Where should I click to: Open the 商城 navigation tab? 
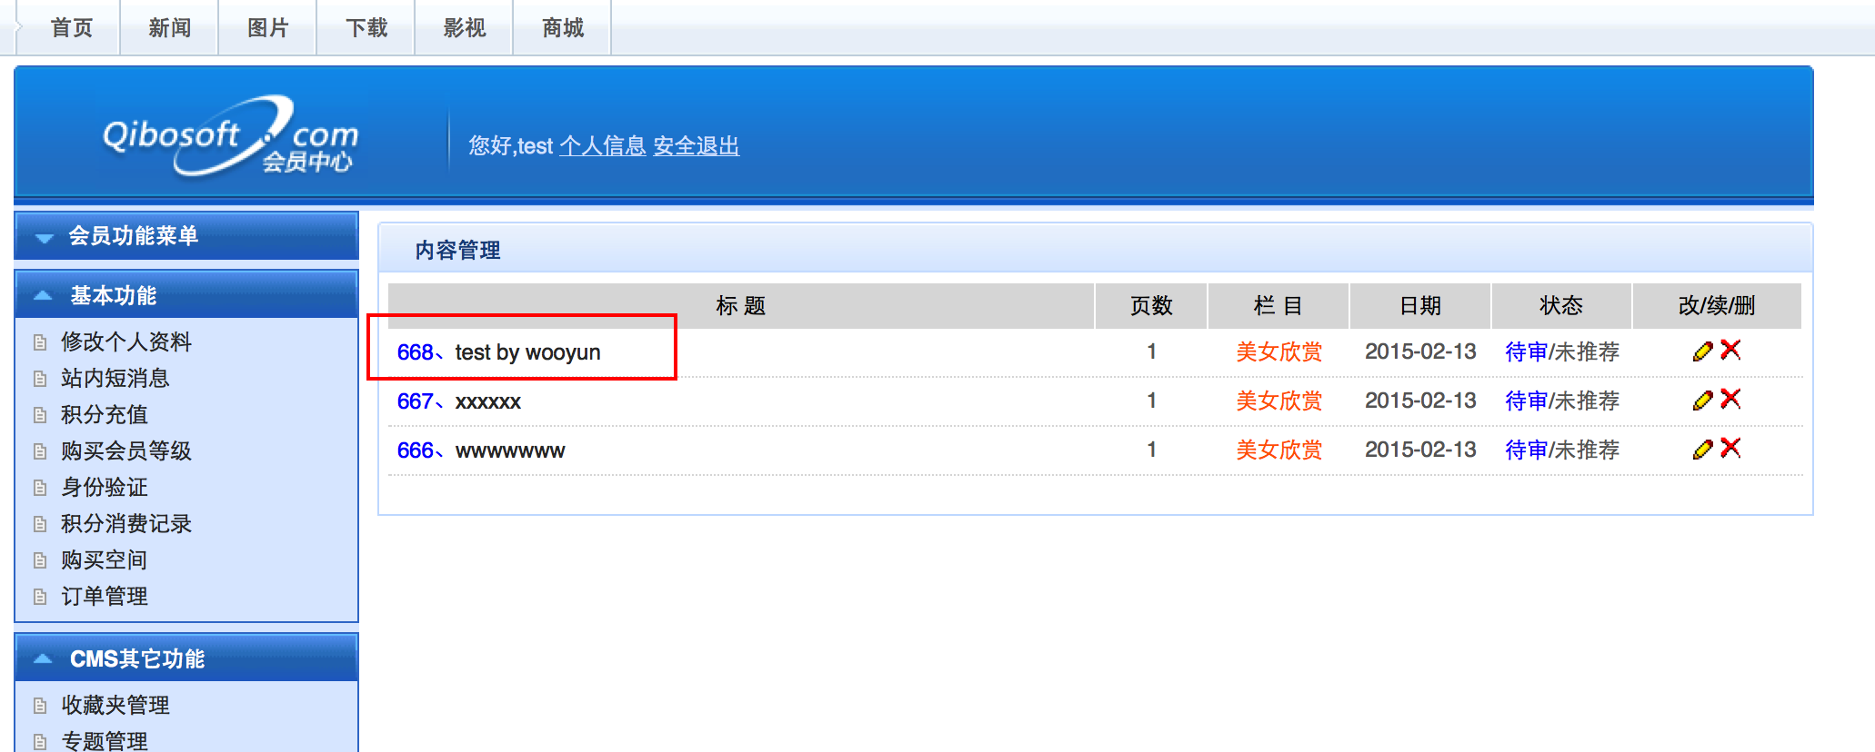pos(563,28)
